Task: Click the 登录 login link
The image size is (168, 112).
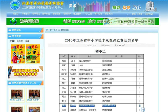Action: coord(134,14)
